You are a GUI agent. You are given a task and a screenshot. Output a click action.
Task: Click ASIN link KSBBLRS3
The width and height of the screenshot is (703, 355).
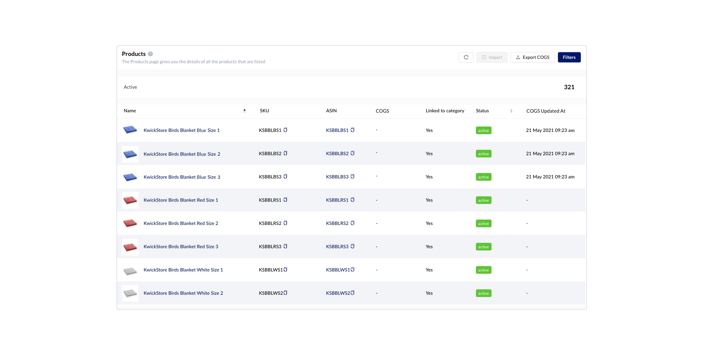pos(337,247)
